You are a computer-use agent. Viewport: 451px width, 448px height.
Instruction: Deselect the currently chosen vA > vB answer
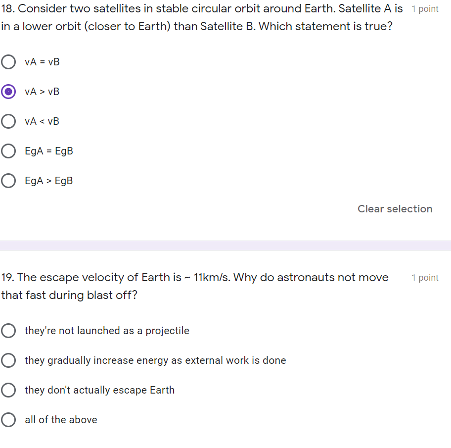(395, 209)
